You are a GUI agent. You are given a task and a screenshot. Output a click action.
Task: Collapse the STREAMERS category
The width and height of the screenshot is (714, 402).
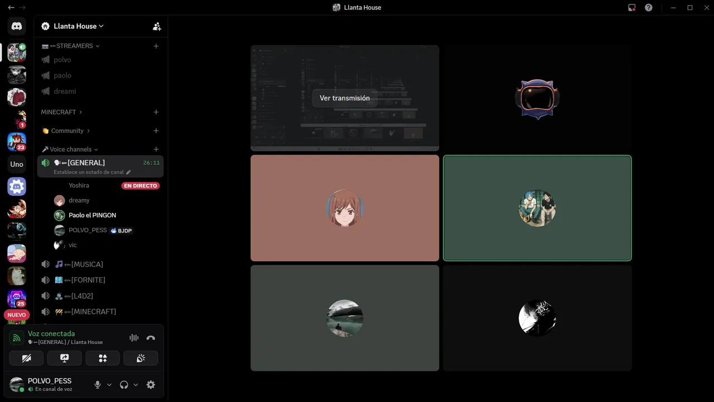[70, 46]
